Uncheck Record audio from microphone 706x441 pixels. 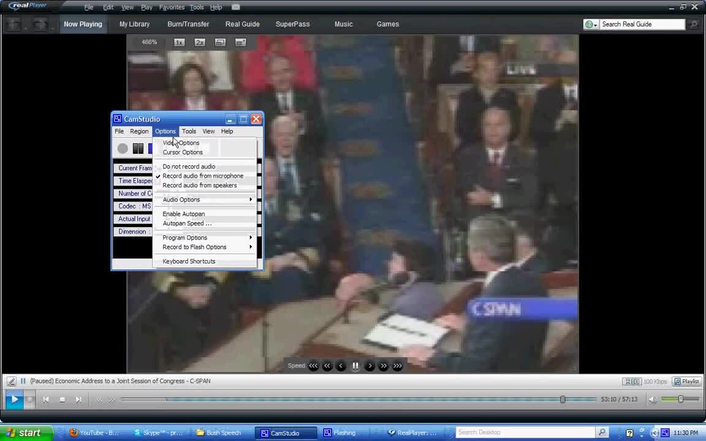pyautogui.click(x=203, y=176)
